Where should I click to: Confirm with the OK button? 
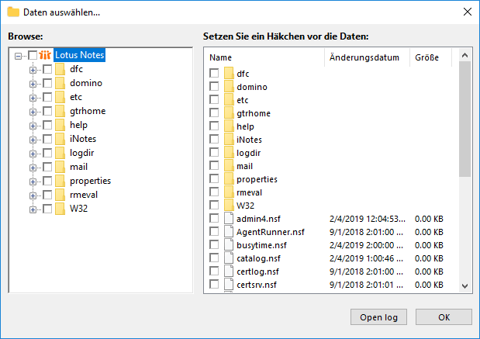pos(444,317)
